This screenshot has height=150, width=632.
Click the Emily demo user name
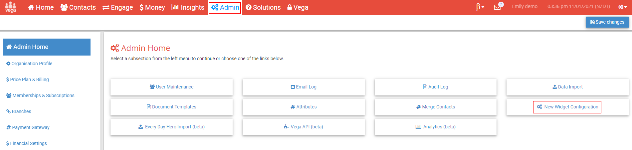tap(525, 6)
